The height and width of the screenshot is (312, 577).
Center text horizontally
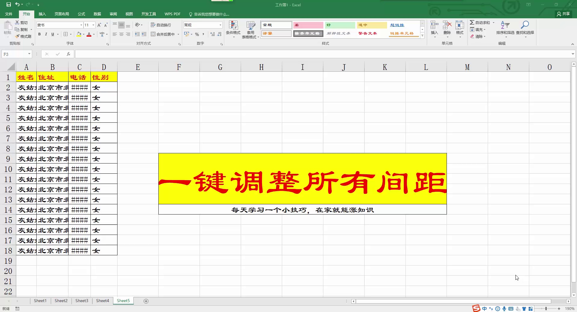point(121,34)
